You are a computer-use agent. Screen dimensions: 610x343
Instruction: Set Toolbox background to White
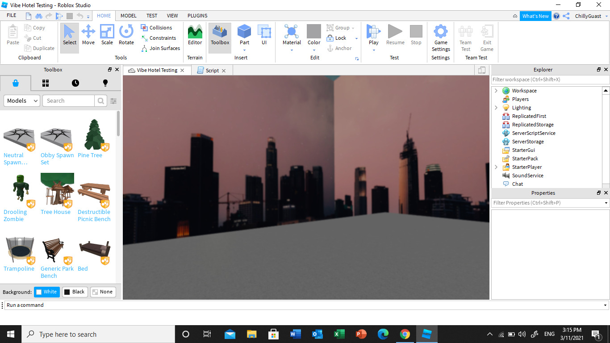pos(47,292)
